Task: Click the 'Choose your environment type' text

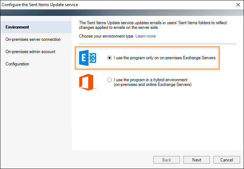Action: click(x=107, y=36)
